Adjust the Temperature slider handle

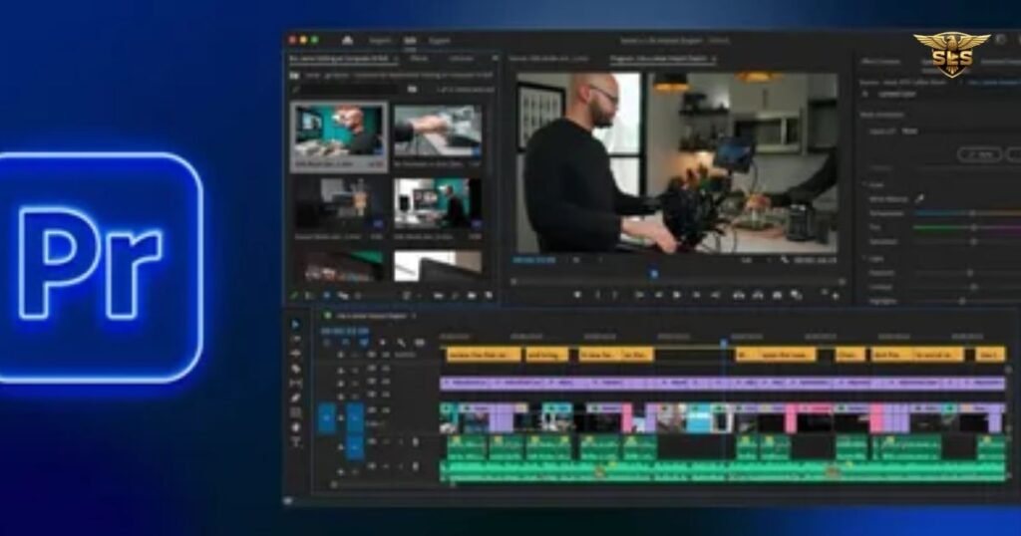pyautogui.click(x=973, y=213)
